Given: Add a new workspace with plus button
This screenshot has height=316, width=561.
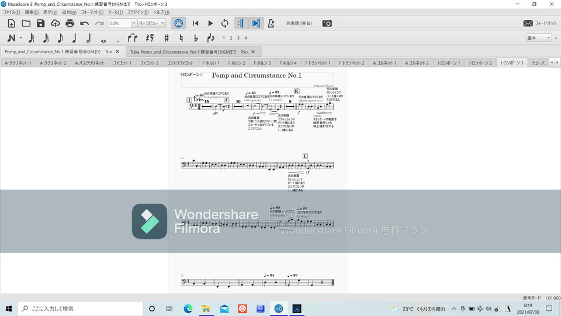Looking at the screenshot, I should 556,38.
